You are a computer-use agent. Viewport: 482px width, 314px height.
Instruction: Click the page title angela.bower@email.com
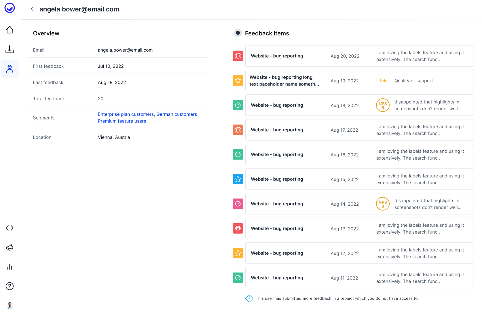79,9
